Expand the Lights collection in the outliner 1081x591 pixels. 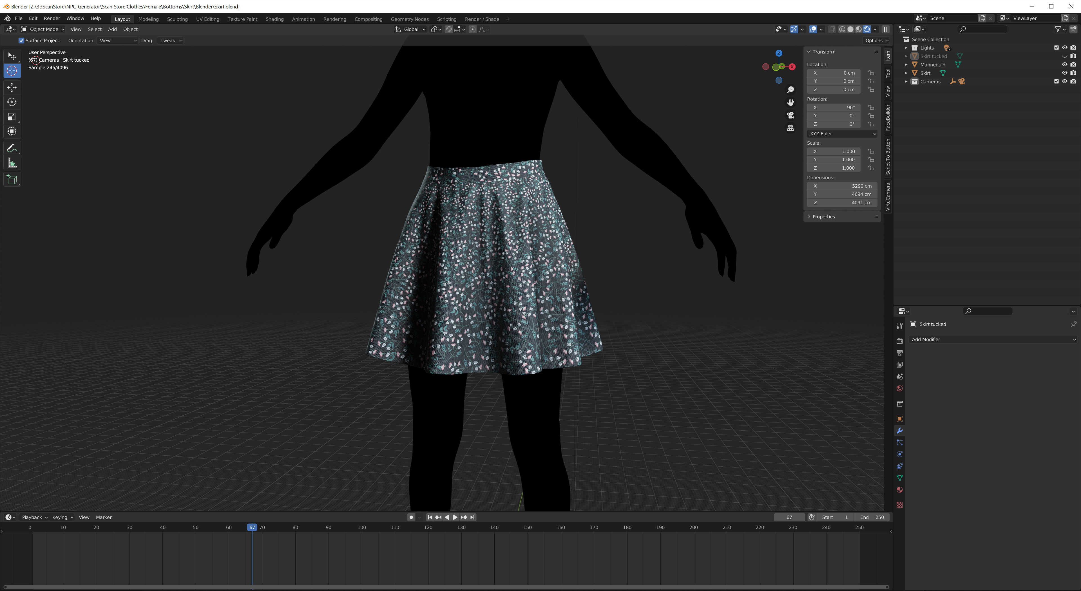[x=906, y=48]
